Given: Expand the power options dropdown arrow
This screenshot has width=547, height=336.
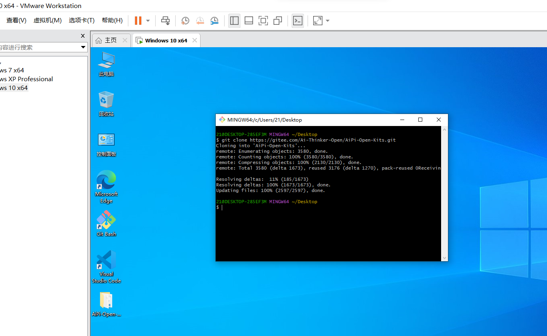Looking at the screenshot, I should point(148,21).
